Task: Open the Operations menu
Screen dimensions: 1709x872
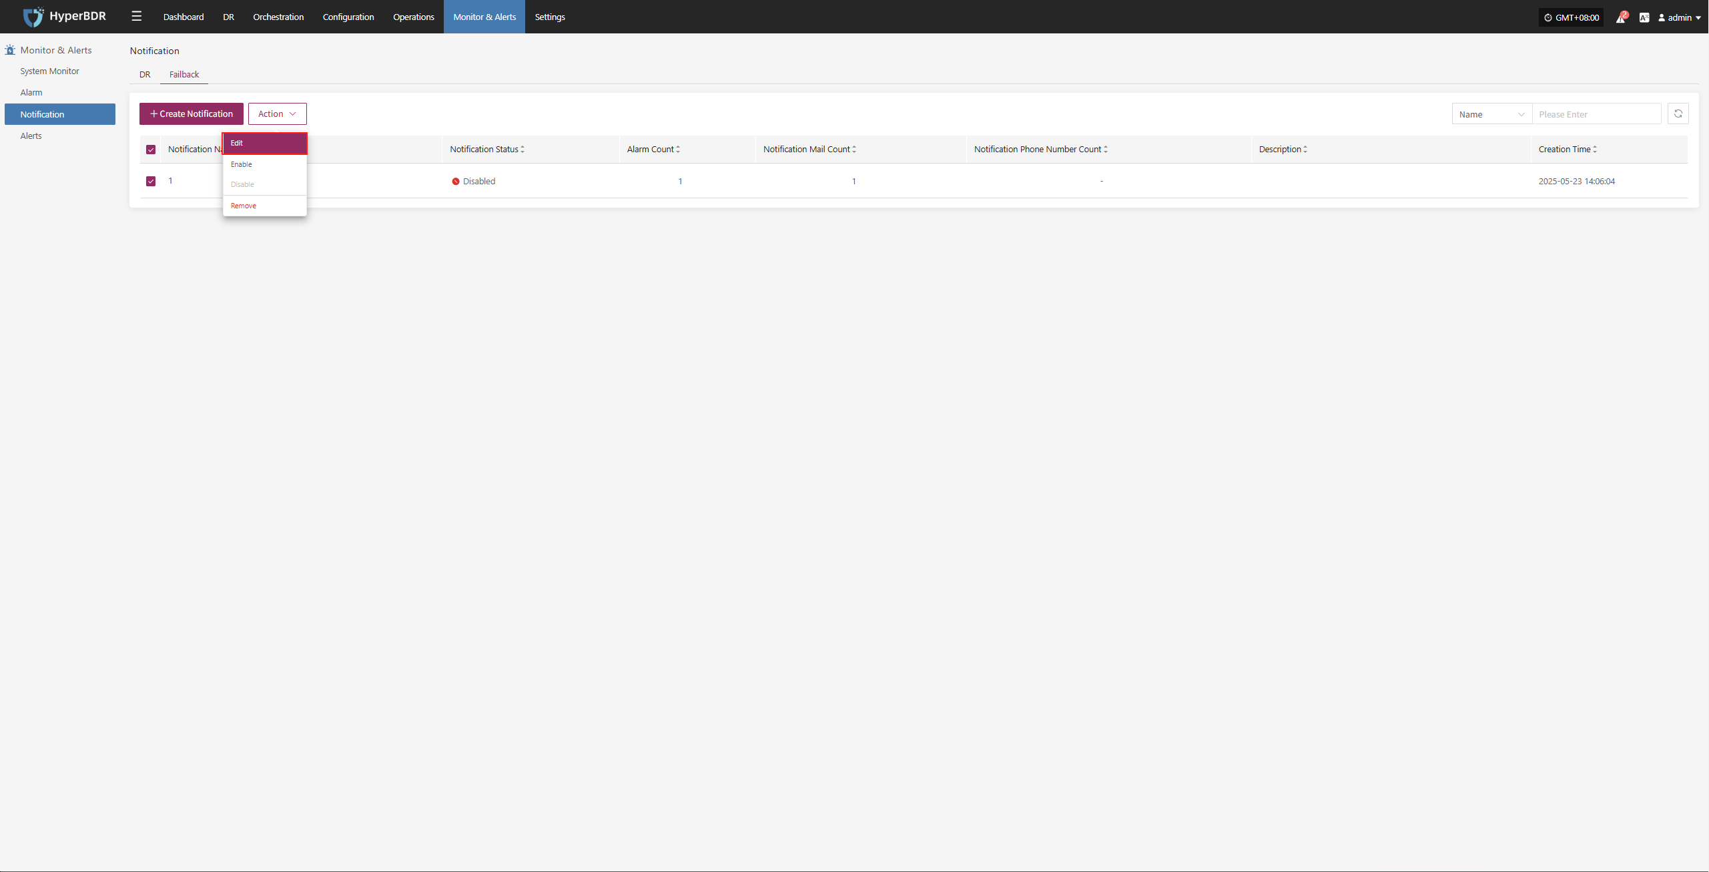Action: pyautogui.click(x=414, y=17)
